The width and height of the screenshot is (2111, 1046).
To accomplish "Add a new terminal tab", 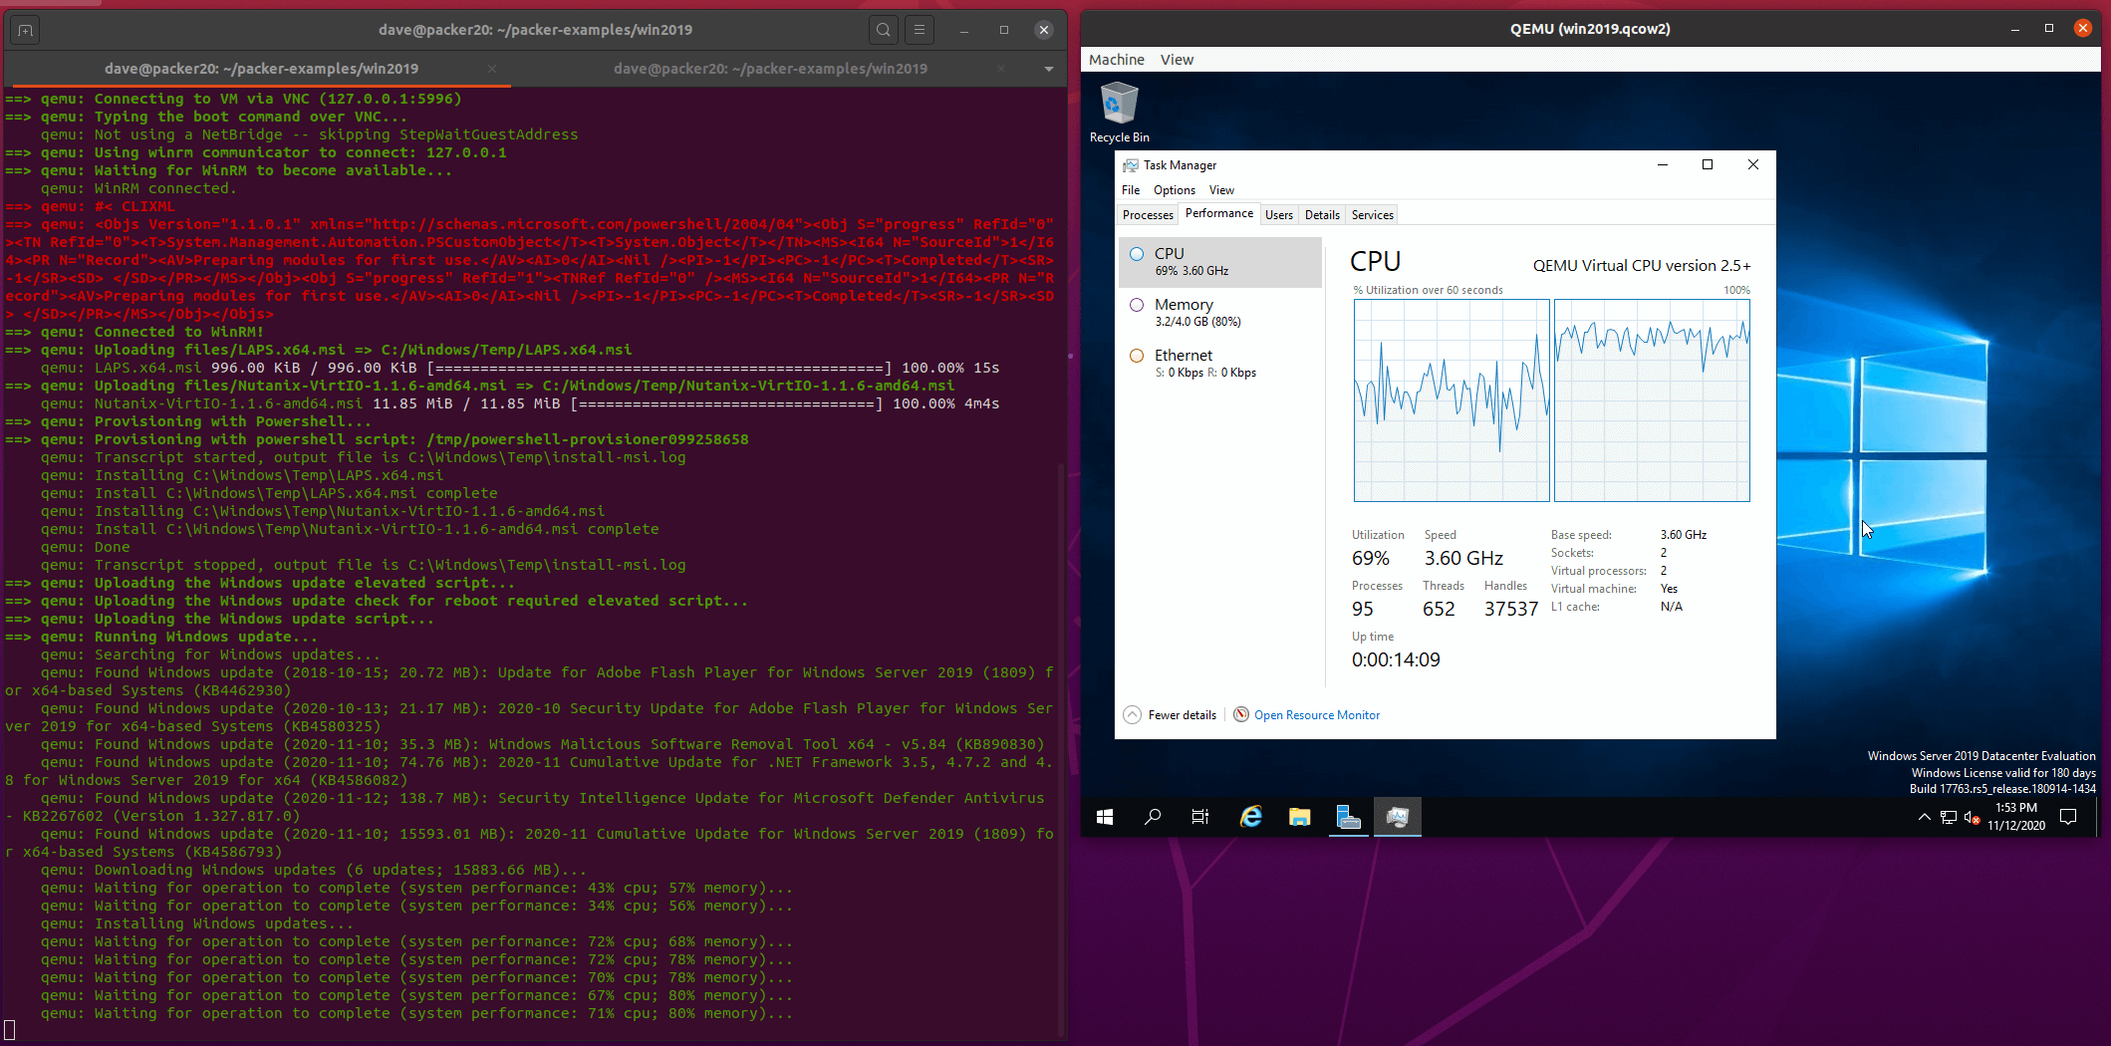I will tap(25, 30).
